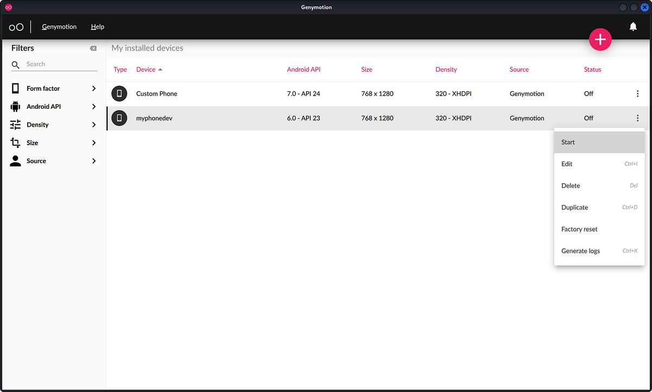
Task: Click the Size crop icon
Action: pyautogui.click(x=16, y=142)
